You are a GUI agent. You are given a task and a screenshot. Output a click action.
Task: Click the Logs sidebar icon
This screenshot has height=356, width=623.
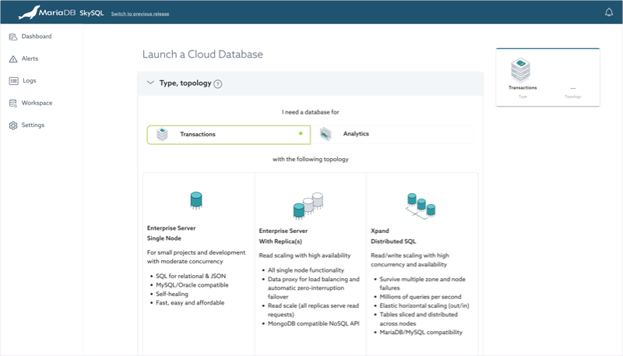pyautogui.click(x=13, y=81)
